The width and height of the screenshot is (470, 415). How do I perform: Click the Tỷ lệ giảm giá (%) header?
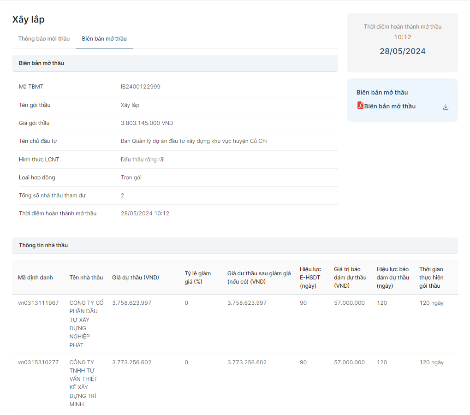tap(197, 278)
